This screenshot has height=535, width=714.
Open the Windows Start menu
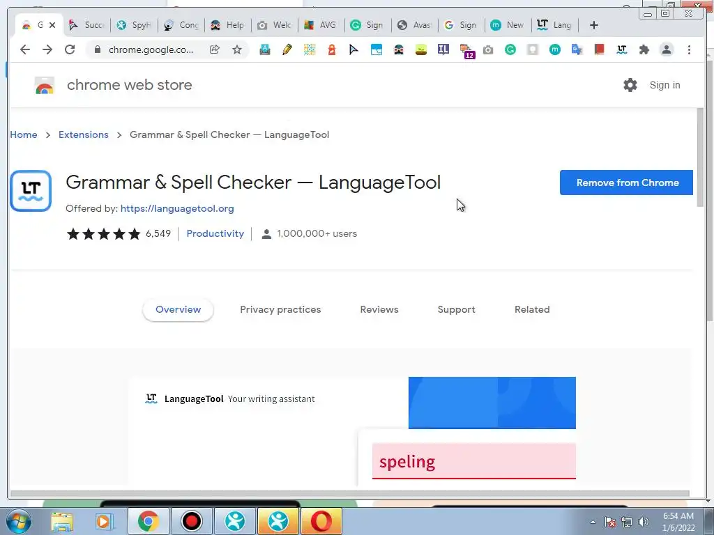tap(18, 521)
